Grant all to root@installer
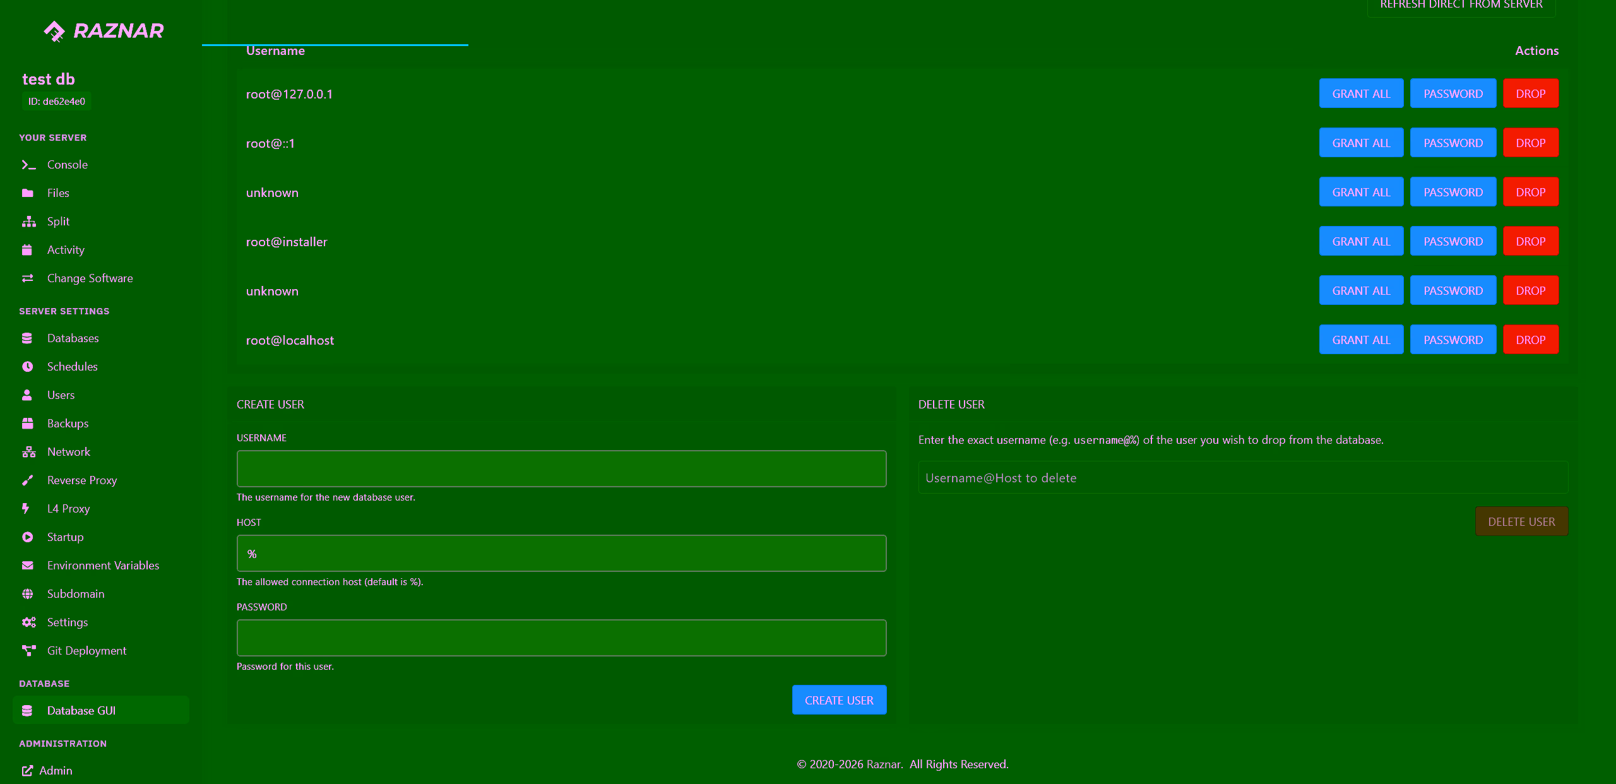The height and width of the screenshot is (784, 1616). click(1361, 241)
